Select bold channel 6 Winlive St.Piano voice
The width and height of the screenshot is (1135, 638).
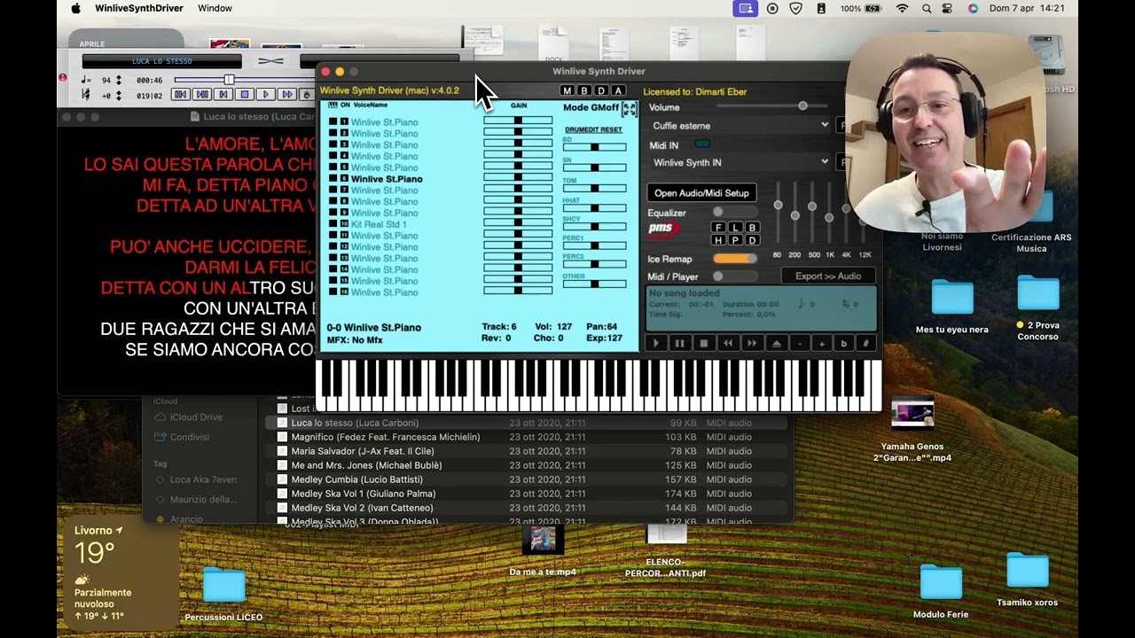(x=387, y=179)
